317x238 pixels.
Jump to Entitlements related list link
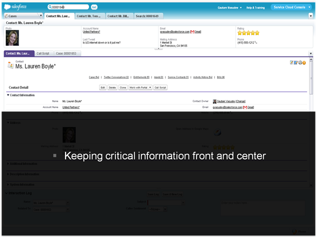point(141,77)
